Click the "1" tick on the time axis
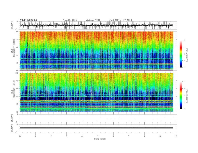The image size is (198, 153). (x=35, y=136)
